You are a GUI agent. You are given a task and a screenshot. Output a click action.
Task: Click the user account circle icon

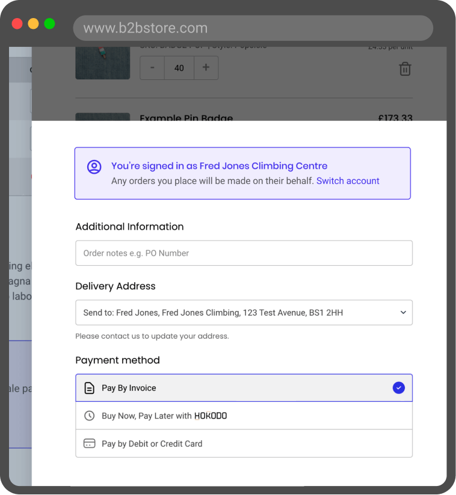[94, 167]
